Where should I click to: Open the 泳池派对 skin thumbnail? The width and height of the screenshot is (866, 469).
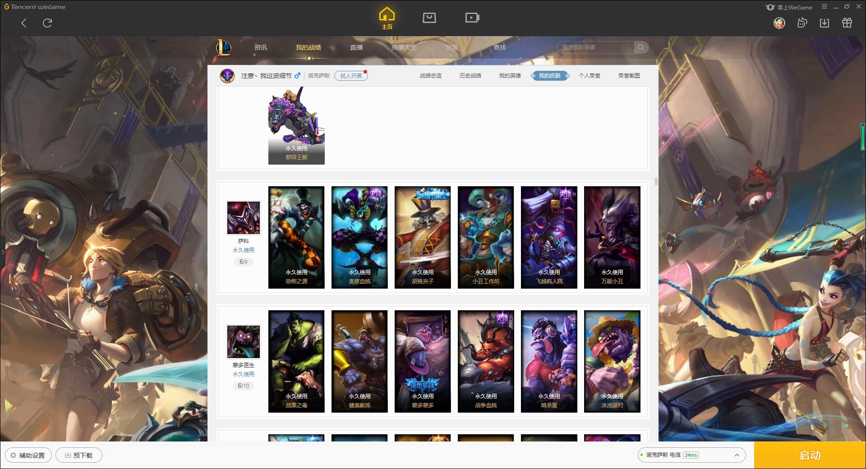tap(612, 361)
